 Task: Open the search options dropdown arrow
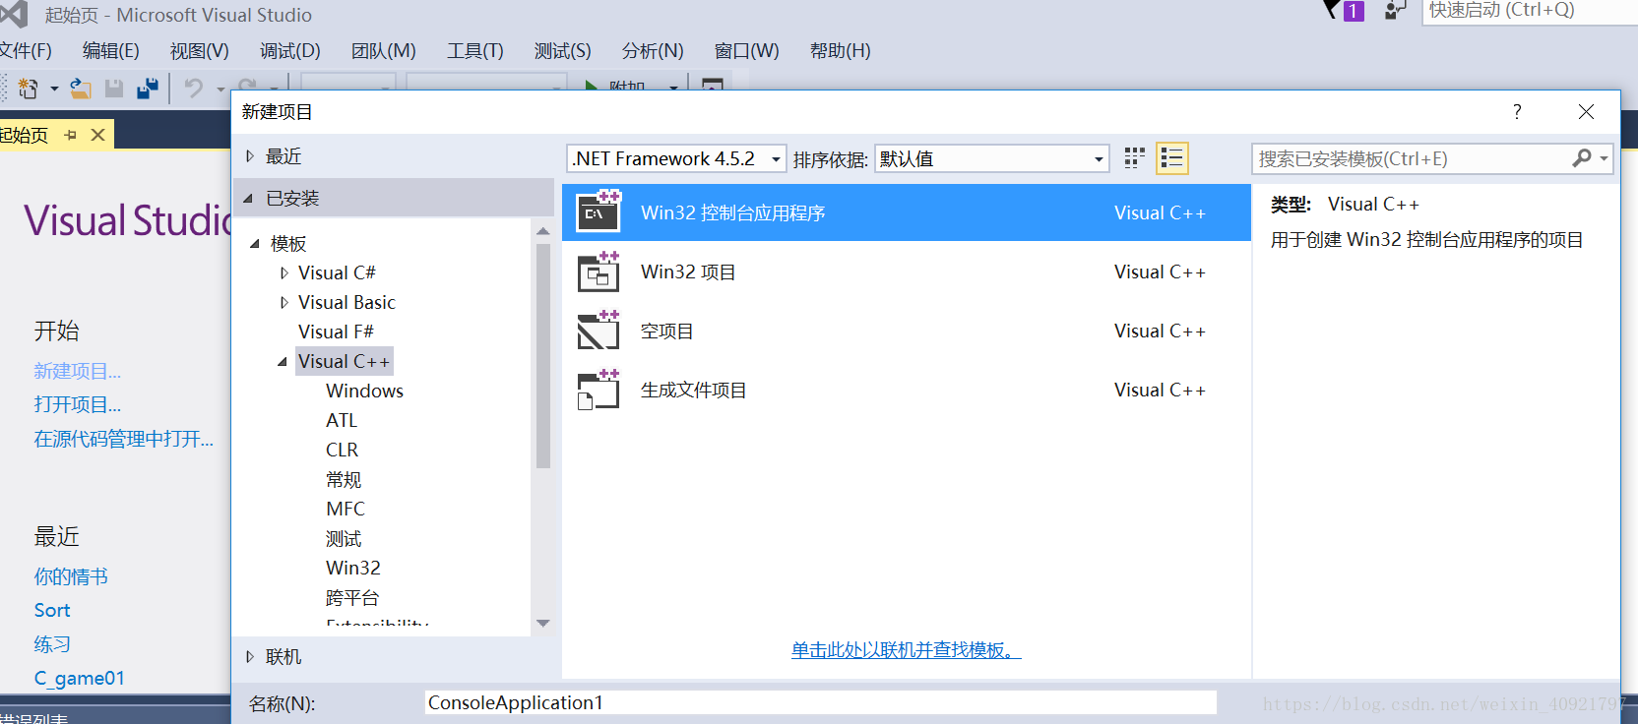(x=1604, y=158)
